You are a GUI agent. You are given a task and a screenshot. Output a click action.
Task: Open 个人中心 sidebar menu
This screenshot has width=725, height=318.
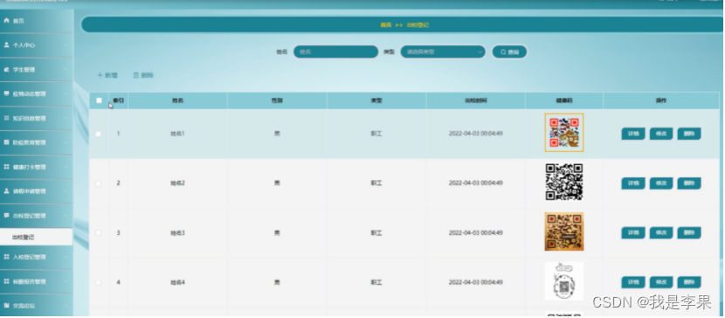(x=36, y=45)
